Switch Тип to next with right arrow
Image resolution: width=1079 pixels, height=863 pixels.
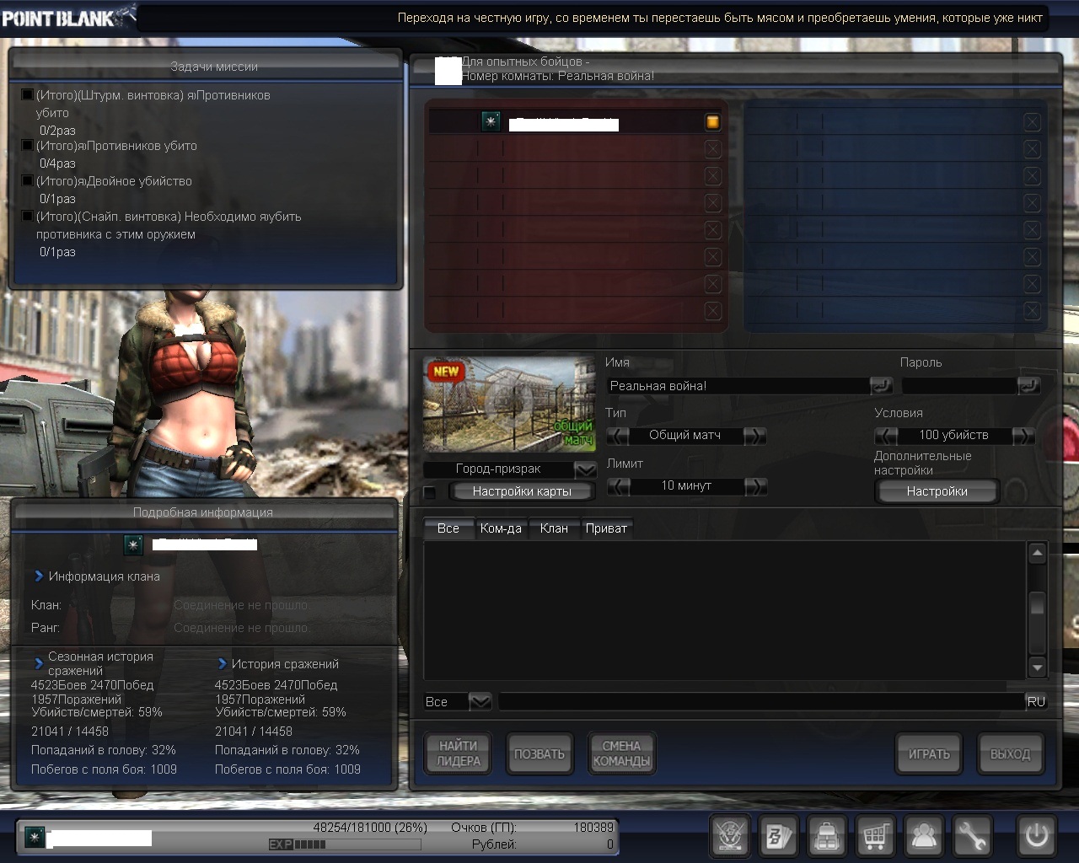coord(755,436)
